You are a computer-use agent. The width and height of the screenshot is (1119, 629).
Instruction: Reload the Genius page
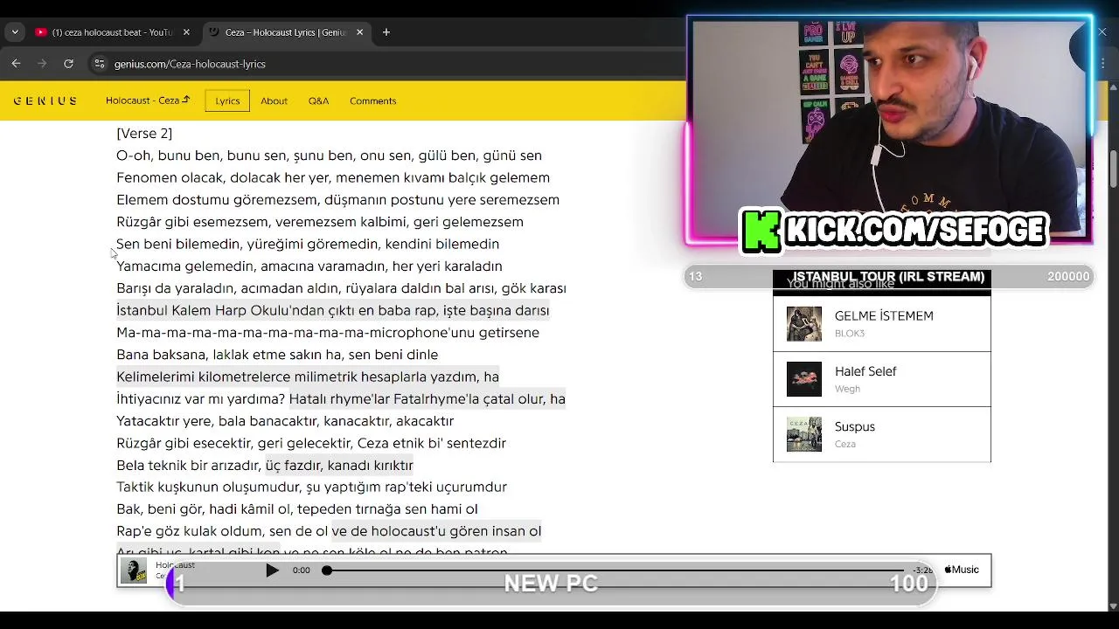[x=68, y=64]
